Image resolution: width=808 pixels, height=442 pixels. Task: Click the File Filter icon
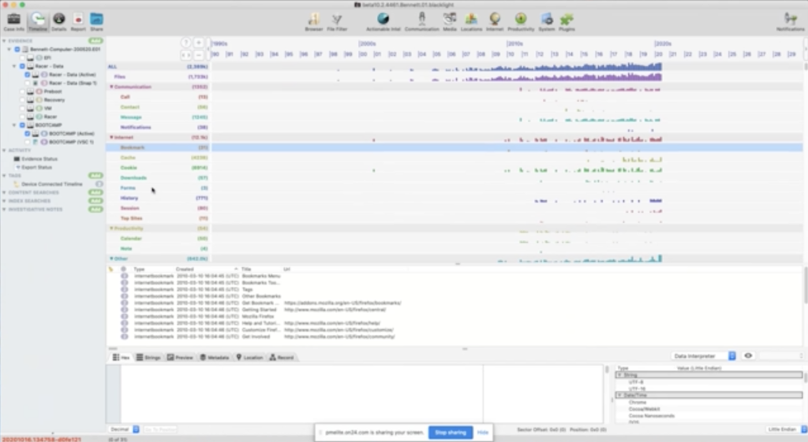pos(337,20)
